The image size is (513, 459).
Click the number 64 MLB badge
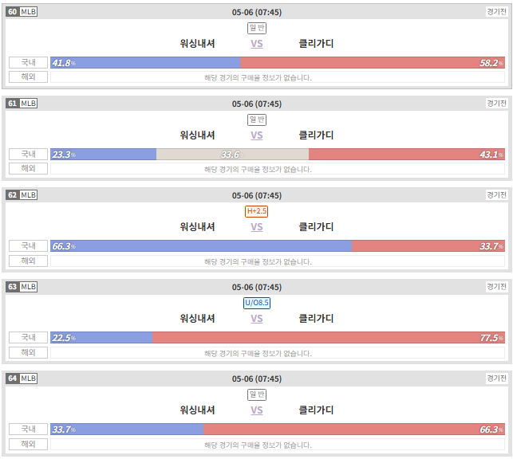pos(22,379)
